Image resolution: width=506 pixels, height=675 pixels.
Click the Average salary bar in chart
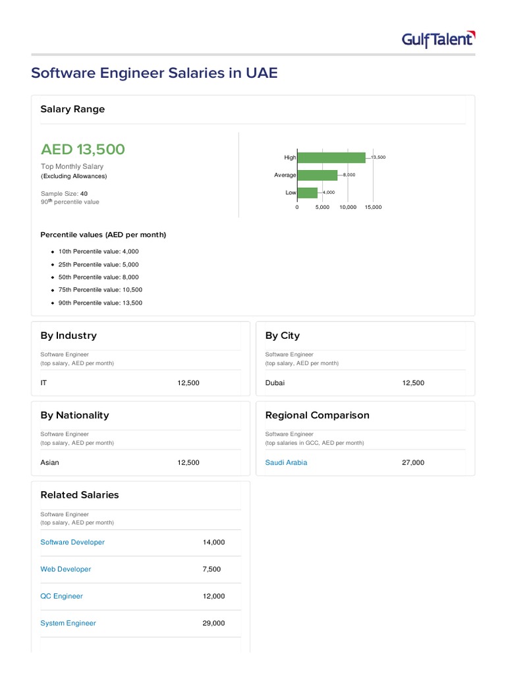point(318,175)
